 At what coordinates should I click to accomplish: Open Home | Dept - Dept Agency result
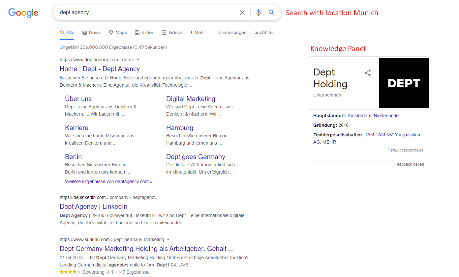[100, 69]
